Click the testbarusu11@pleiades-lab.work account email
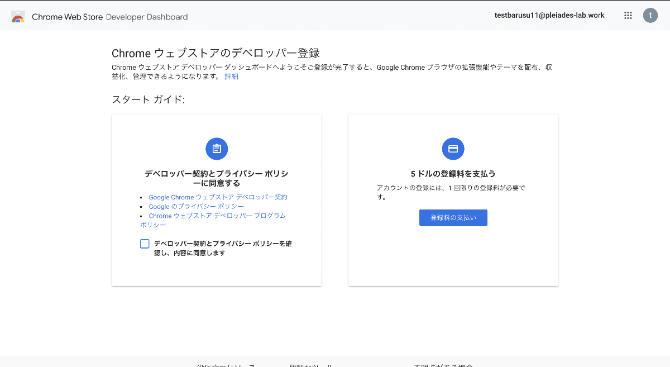Image resolution: width=670 pixels, height=367 pixels. (x=549, y=16)
